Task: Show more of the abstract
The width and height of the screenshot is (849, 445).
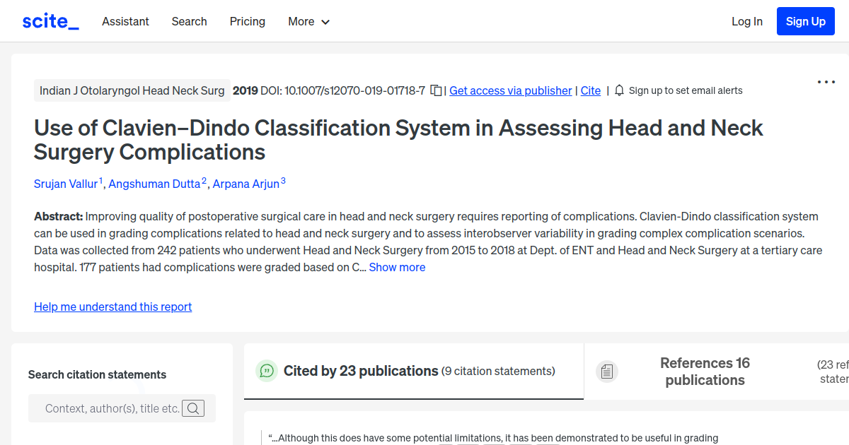Action: pos(397,267)
